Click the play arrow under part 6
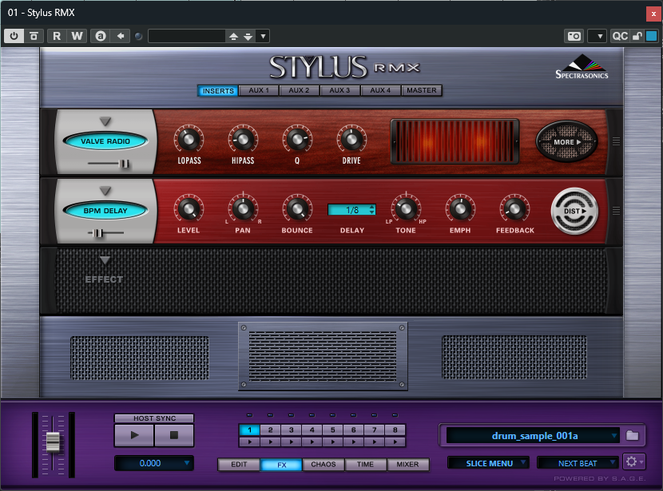 354,442
